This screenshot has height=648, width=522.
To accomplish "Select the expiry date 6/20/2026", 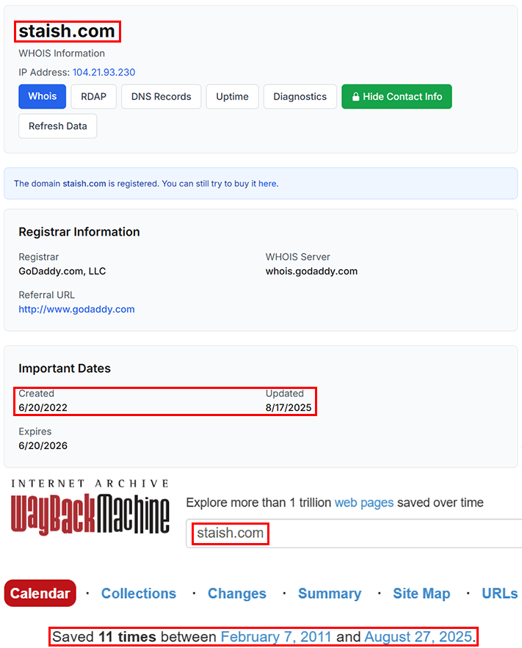I will [43, 445].
